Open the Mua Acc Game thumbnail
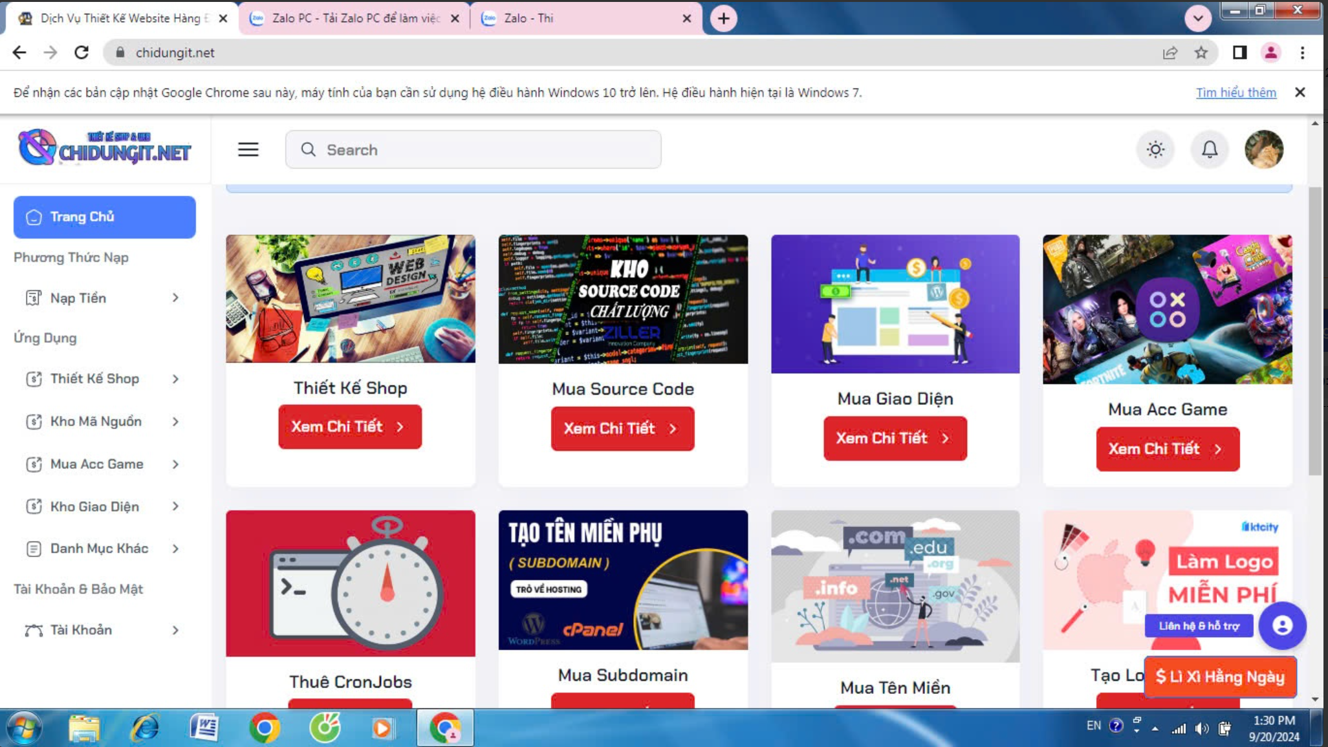The width and height of the screenshot is (1328, 747). pos(1167,309)
